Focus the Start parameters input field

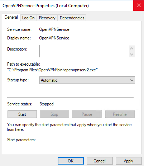click(90, 140)
